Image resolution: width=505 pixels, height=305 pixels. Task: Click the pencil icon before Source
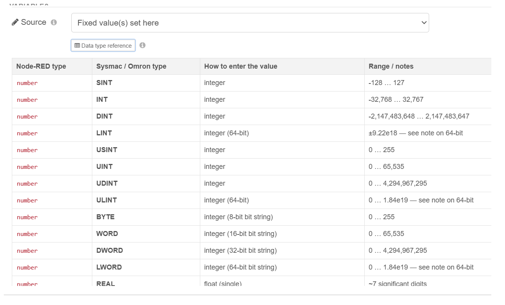point(15,22)
